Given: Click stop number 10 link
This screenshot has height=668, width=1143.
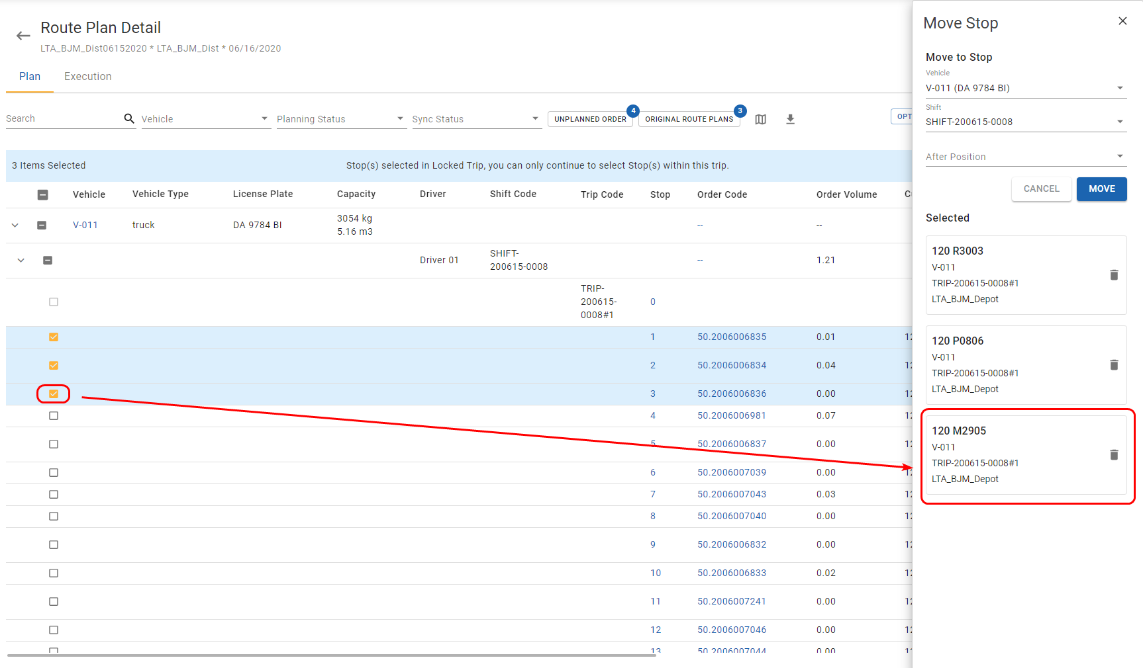Looking at the screenshot, I should pyautogui.click(x=656, y=573).
